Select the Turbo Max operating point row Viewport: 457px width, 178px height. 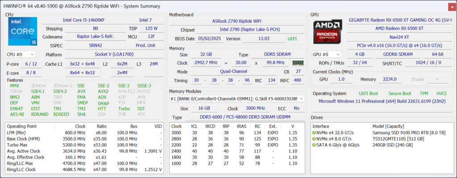(x=84, y=145)
